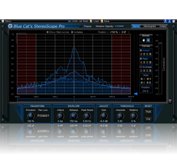Open the Pan Law P-Cosine dropdown
The width and height of the screenshot is (177, 160).
(43, 116)
